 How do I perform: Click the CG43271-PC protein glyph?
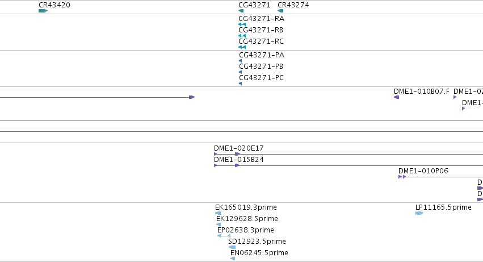[240, 84]
